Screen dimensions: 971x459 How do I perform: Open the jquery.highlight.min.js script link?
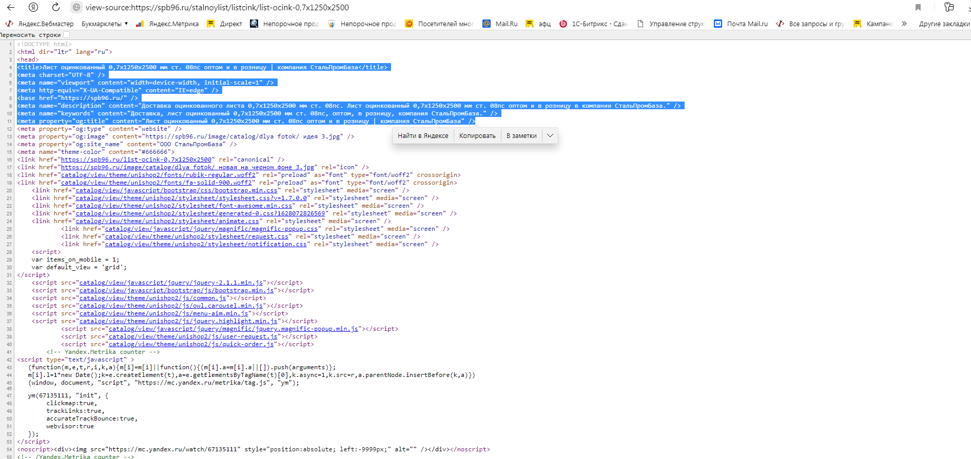pyautogui.click(x=179, y=321)
